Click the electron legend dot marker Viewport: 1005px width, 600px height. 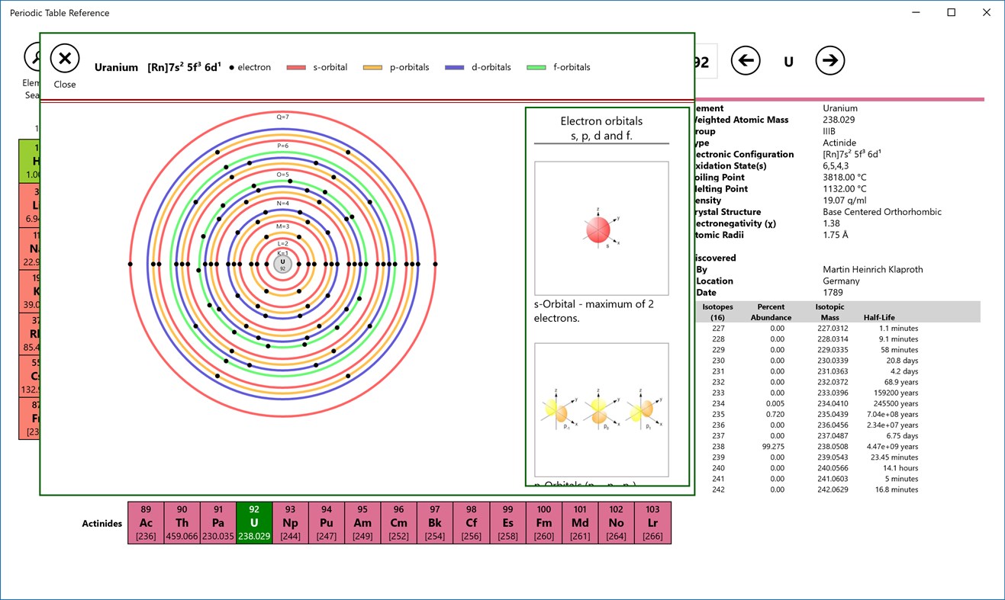pos(230,67)
